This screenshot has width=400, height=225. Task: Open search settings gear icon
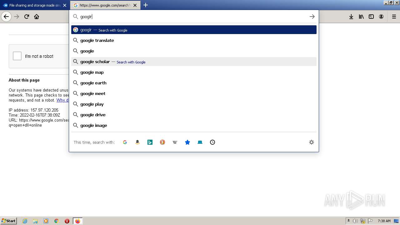(x=312, y=142)
